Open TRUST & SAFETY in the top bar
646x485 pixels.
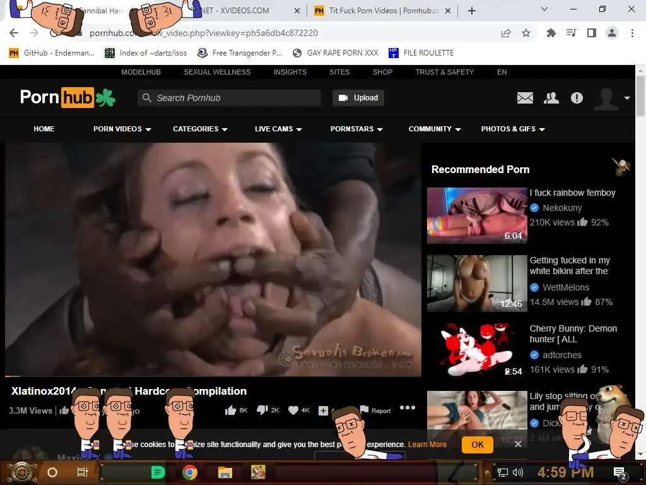point(445,72)
